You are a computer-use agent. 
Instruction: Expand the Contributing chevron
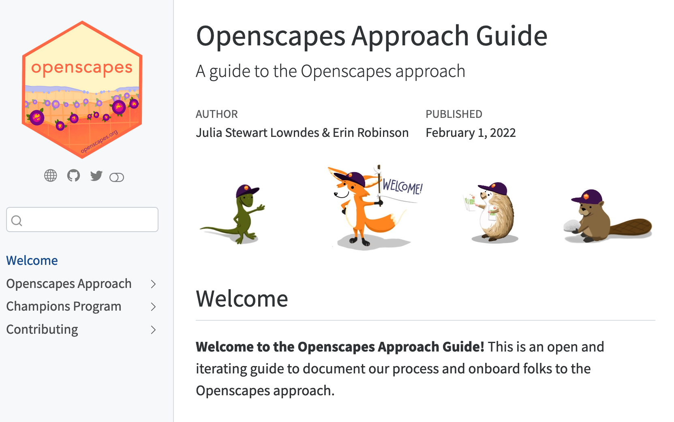click(x=153, y=330)
